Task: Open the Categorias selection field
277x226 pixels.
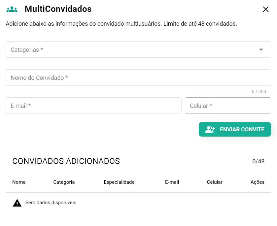Action: click(132, 49)
